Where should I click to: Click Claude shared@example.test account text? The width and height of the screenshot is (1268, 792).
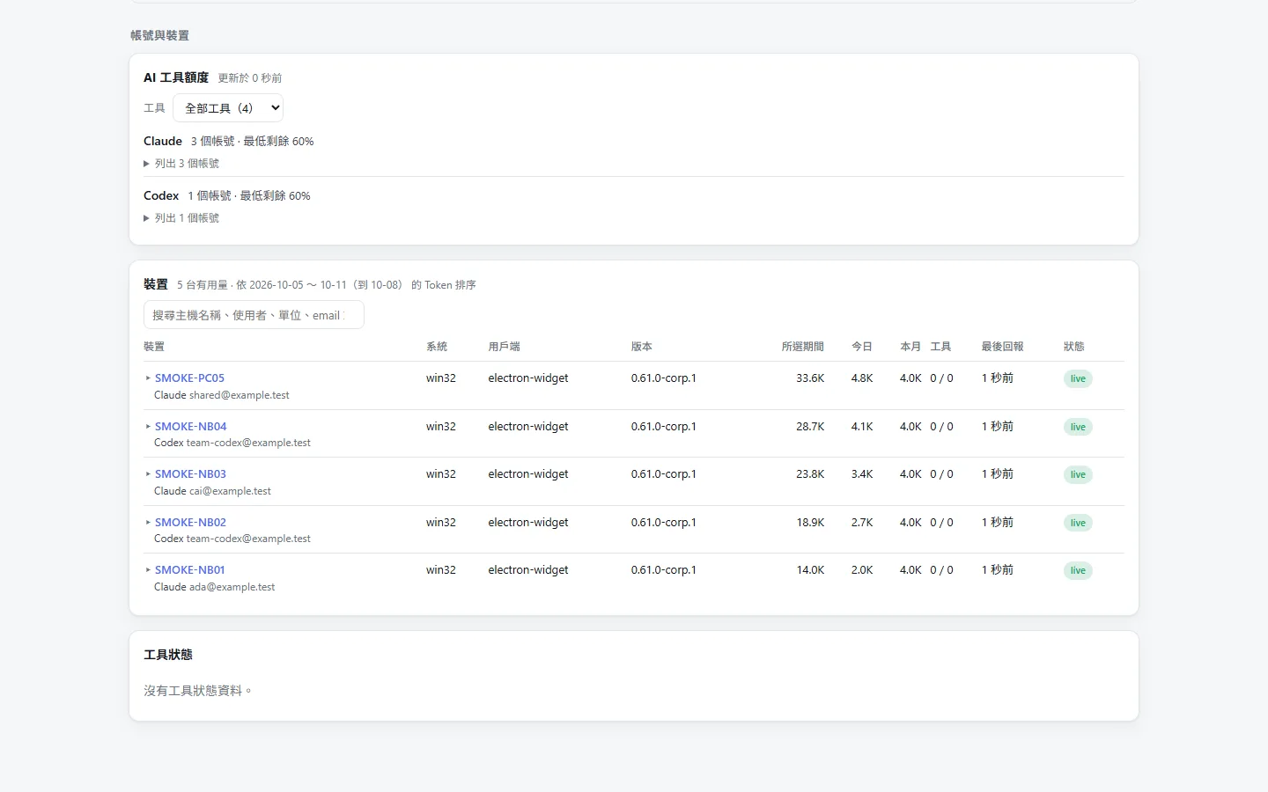click(x=222, y=396)
